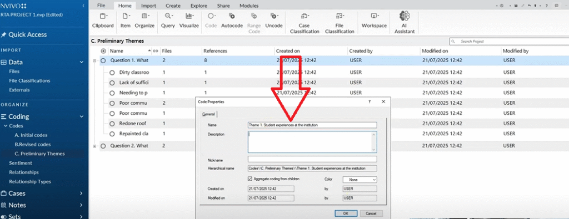Launch the AI Assistant
This screenshot has width=569, height=219.
click(x=405, y=22)
